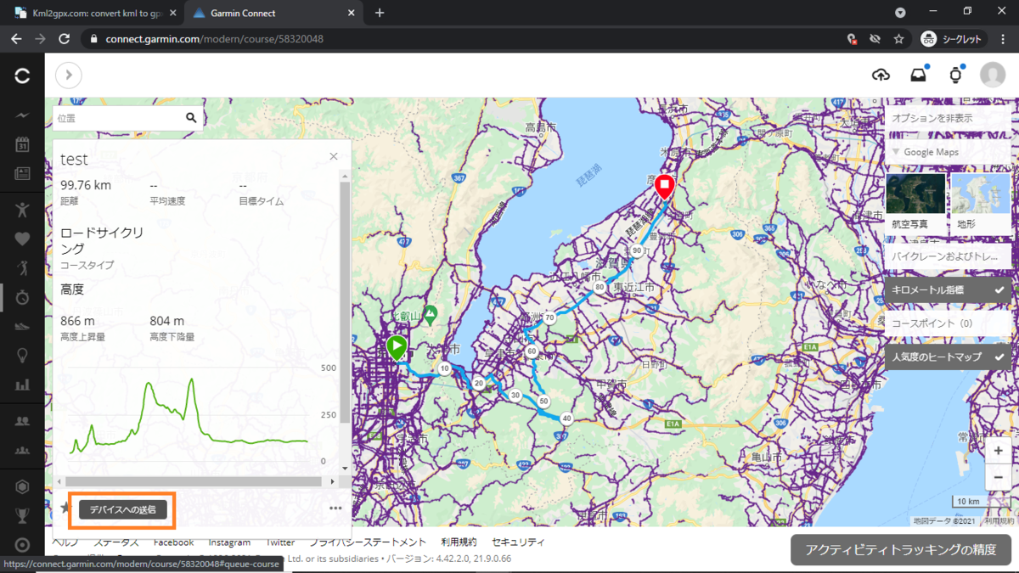Click デバイスへの送信 button
The height and width of the screenshot is (573, 1019).
(x=122, y=509)
